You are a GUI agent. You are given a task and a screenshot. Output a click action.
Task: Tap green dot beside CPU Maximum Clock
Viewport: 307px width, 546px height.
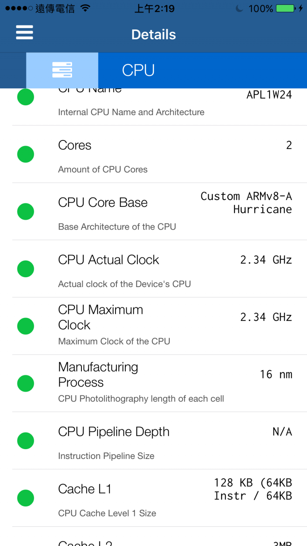click(26, 326)
